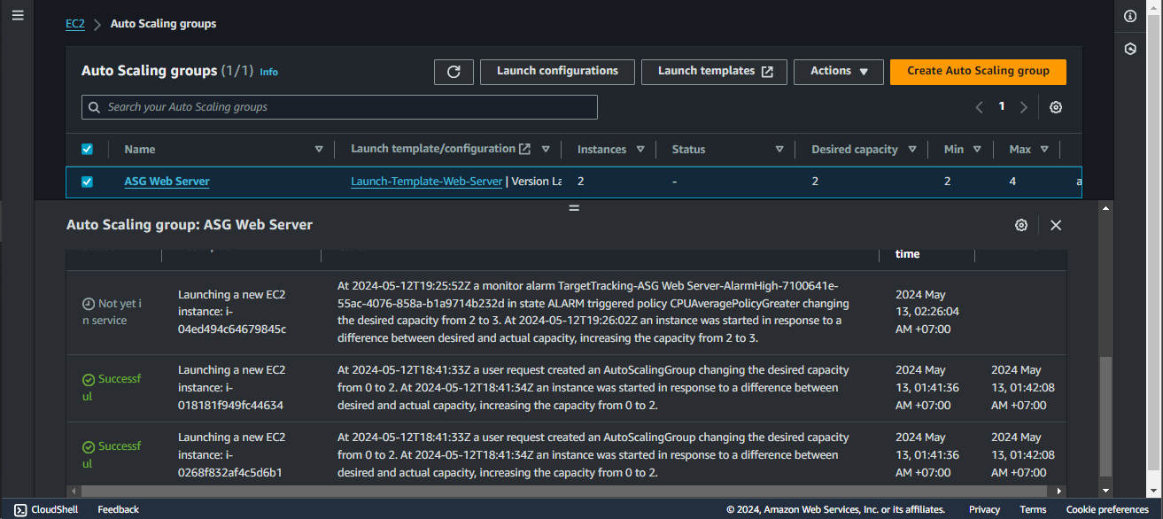Open the hamburger navigation menu

[x=18, y=17]
